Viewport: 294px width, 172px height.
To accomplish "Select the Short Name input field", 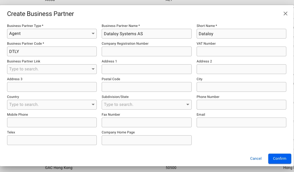I will pyautogui.click(x=241, y=34).
